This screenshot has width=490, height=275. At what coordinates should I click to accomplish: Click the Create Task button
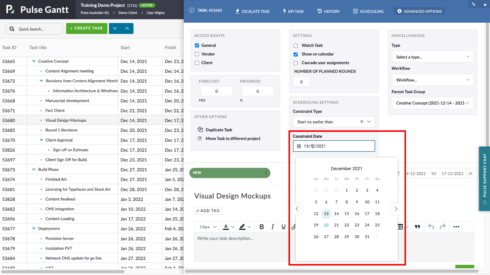pos(87,28)
